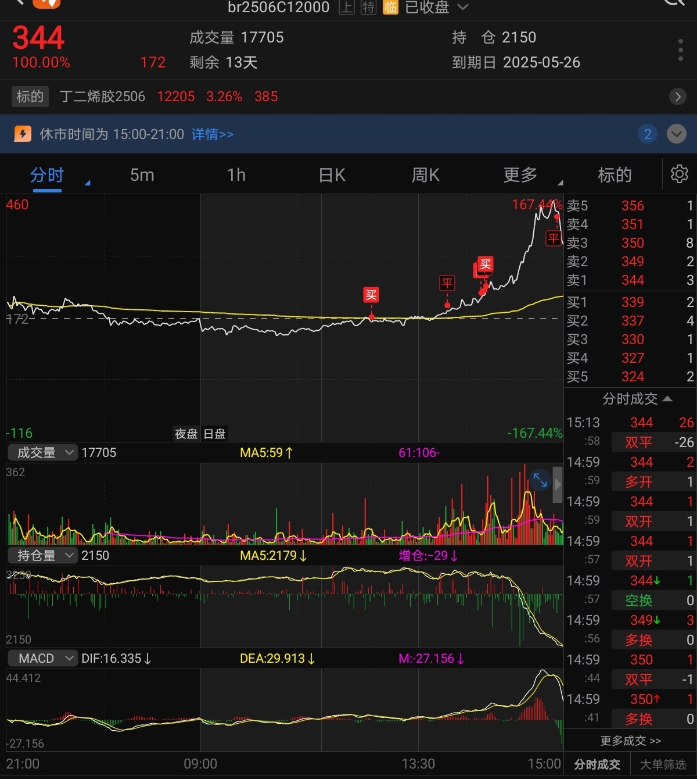Tap the 空换 trade type entry
The image size is (697, 779).
coord(639,601)
